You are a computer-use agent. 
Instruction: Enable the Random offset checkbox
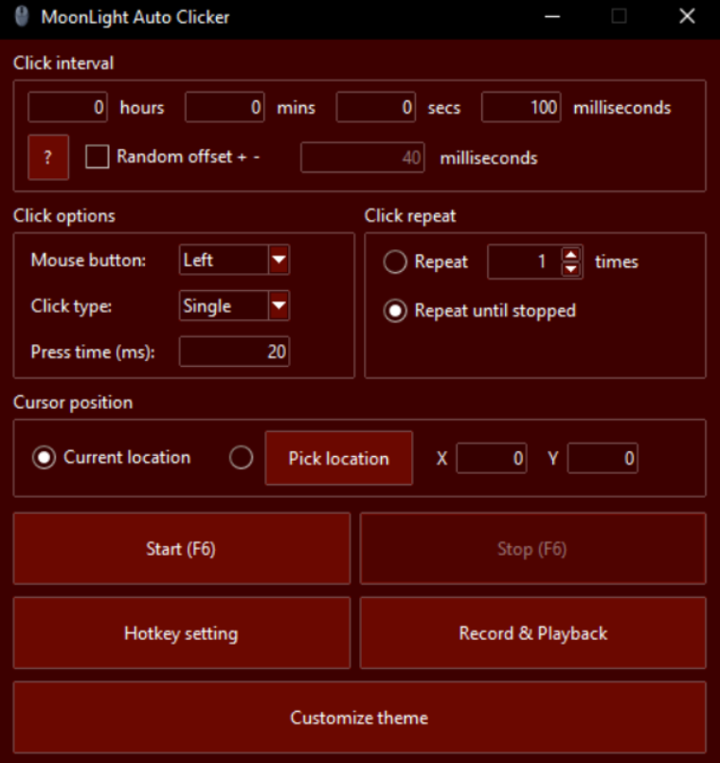(98, 157)
